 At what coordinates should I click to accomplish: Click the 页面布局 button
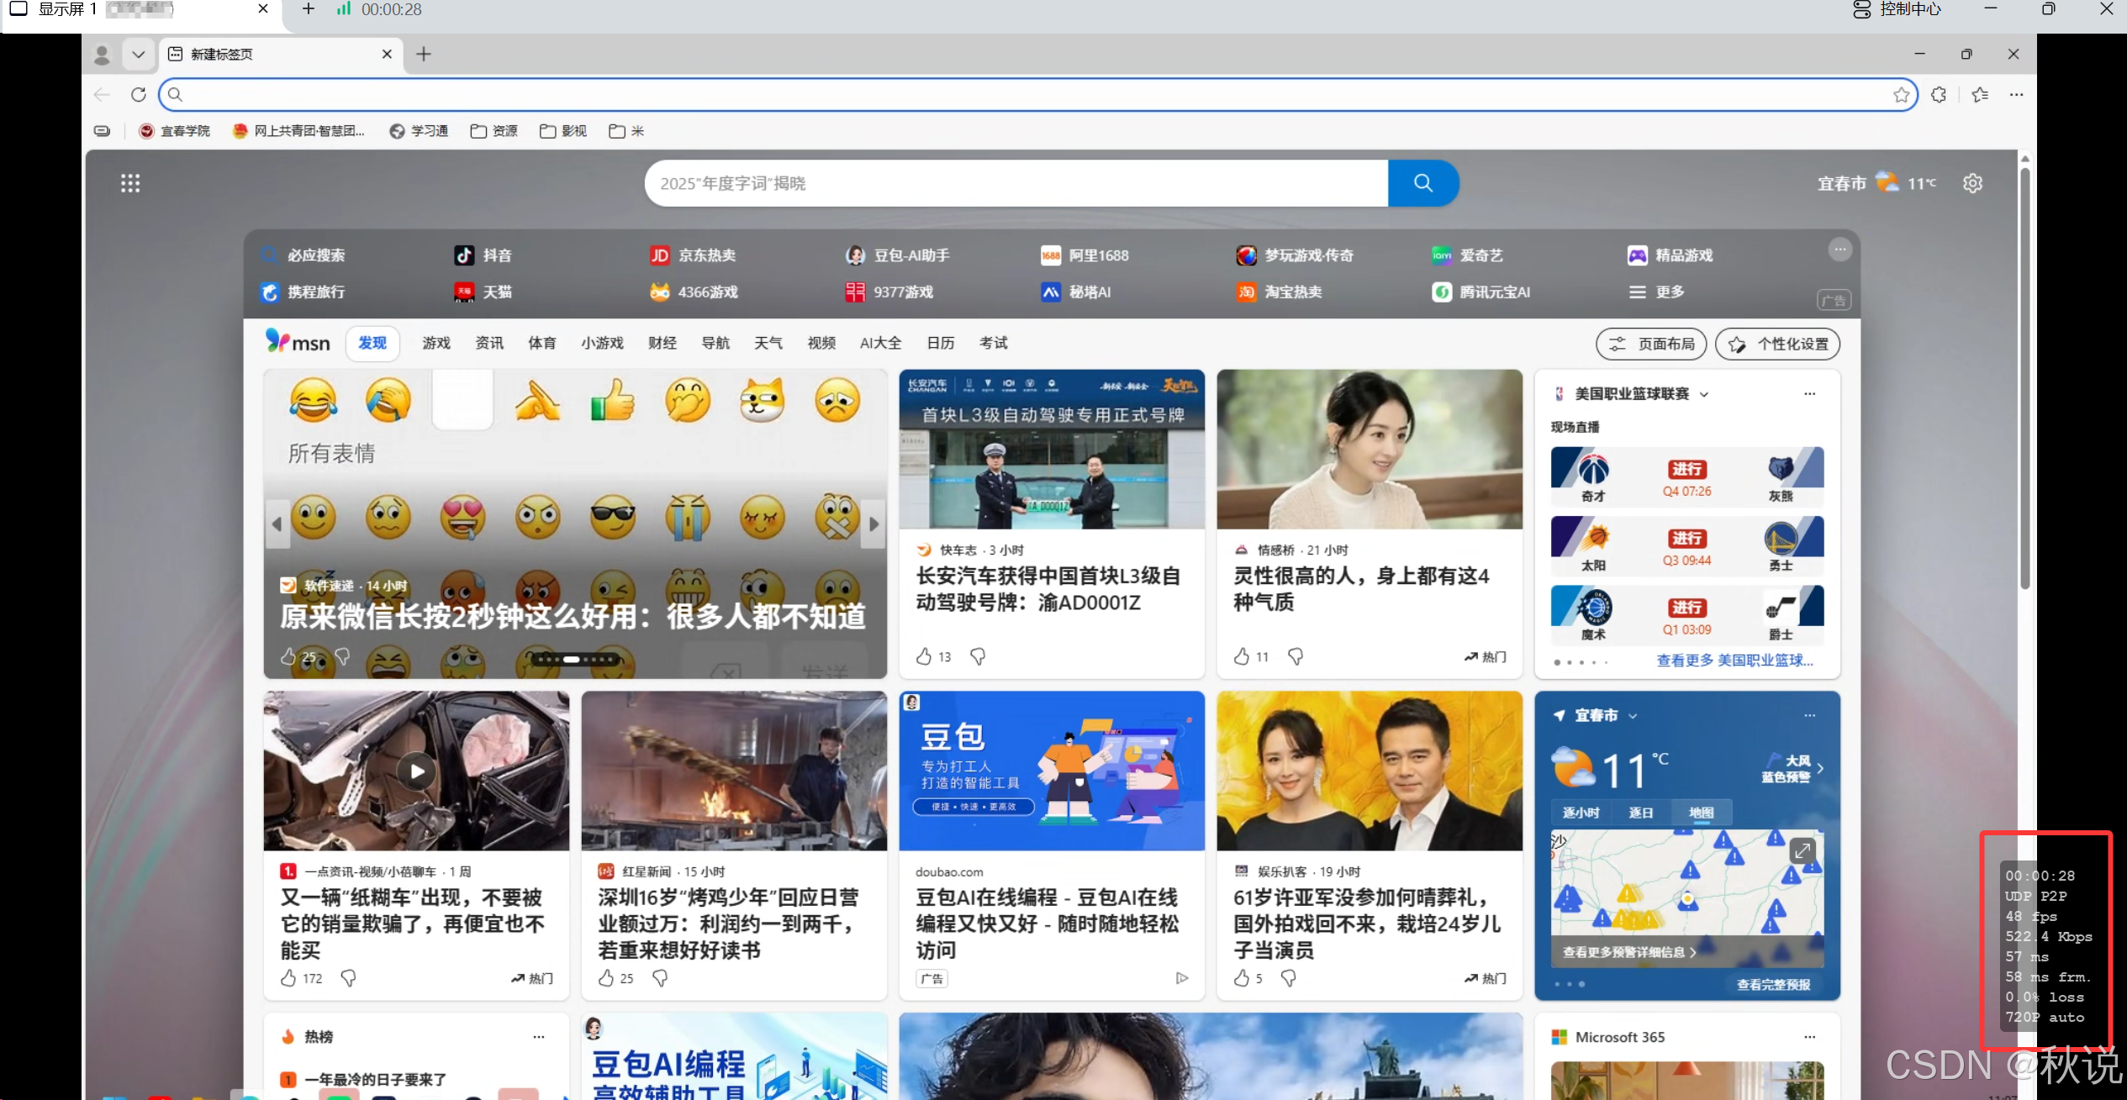pyautogui.click(x=1650, y=343)
